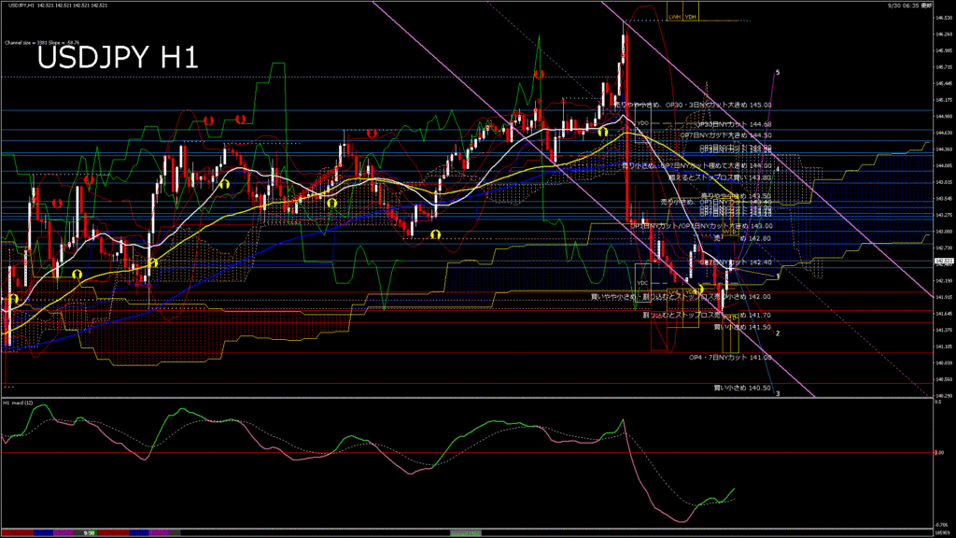
Task: Select the highlighted current price tag 142.521
Action: click(x=942, y=261)
